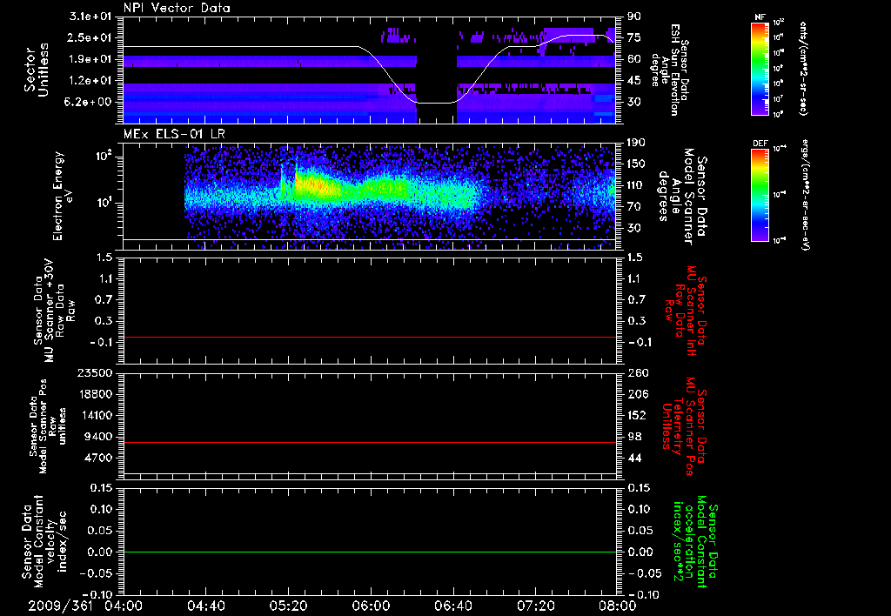Click the 75 degree Sun Elevation tick label
The height and width of the screenshot is (616, 891).
[x=634, y=37]
